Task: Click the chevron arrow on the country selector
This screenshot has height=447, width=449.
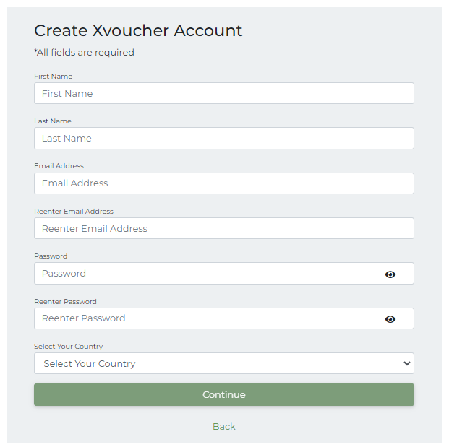Action: 406,363
